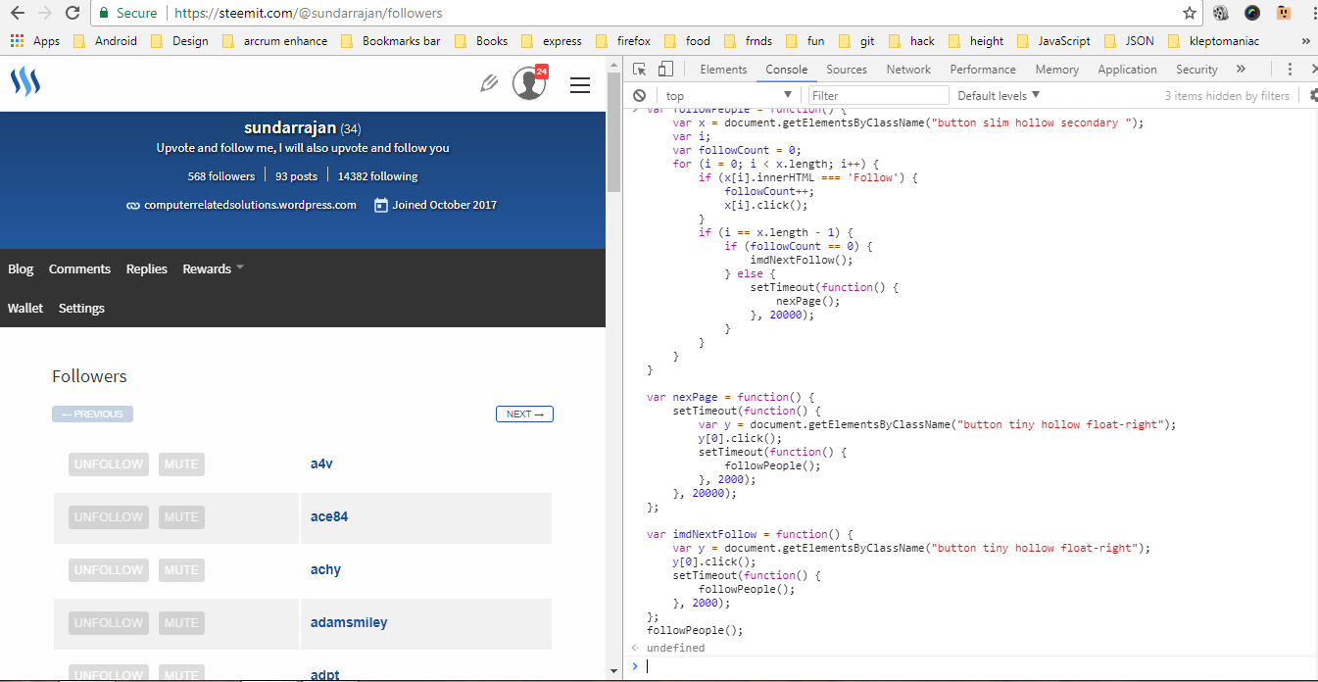1318x682 pixels.
Task: Open the Default levels dropdown
Action: pyautogui.click(x=999, y=95)
